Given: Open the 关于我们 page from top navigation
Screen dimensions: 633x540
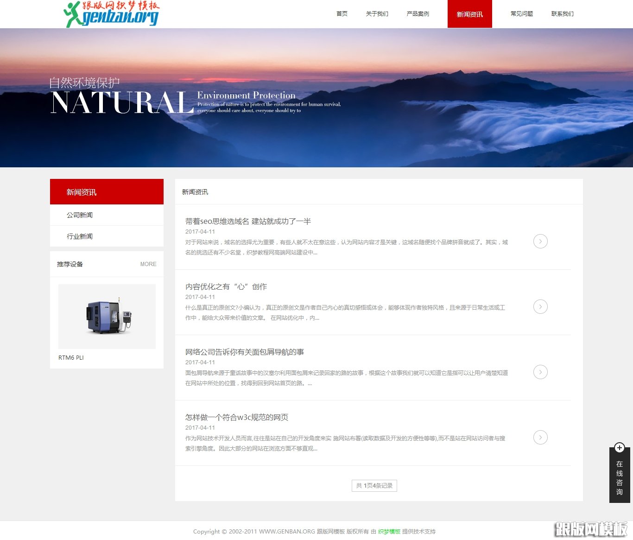Looking at the screenshot, I should pos(377,13).
